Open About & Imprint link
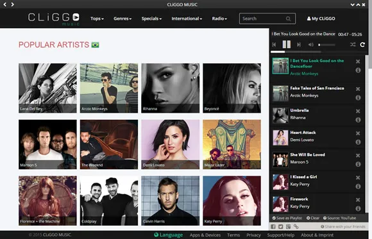This screenshot has height=239, width=372. (x=317, y=235)
